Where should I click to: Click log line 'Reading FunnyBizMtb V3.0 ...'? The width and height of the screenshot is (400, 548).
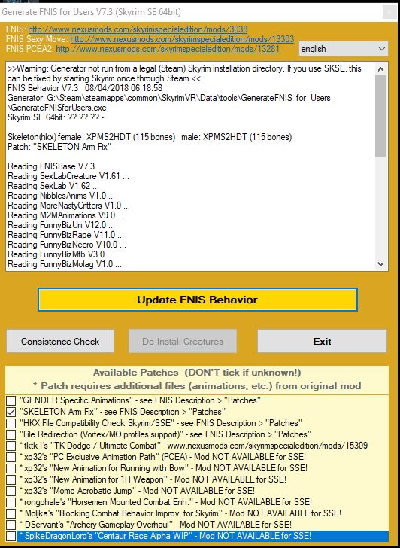(60, 254)
